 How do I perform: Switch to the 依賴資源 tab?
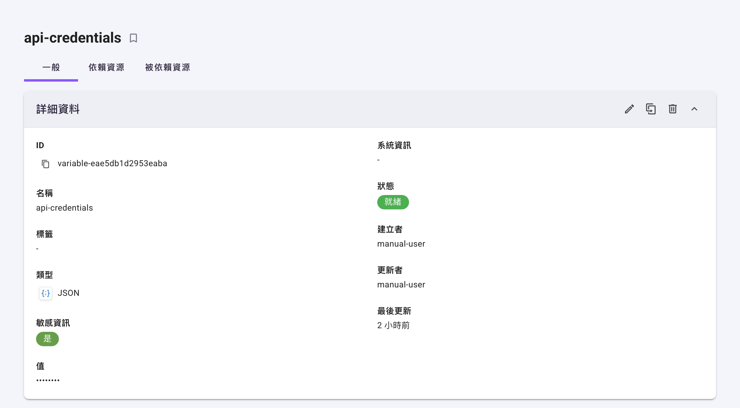click(x=106, y=67)
